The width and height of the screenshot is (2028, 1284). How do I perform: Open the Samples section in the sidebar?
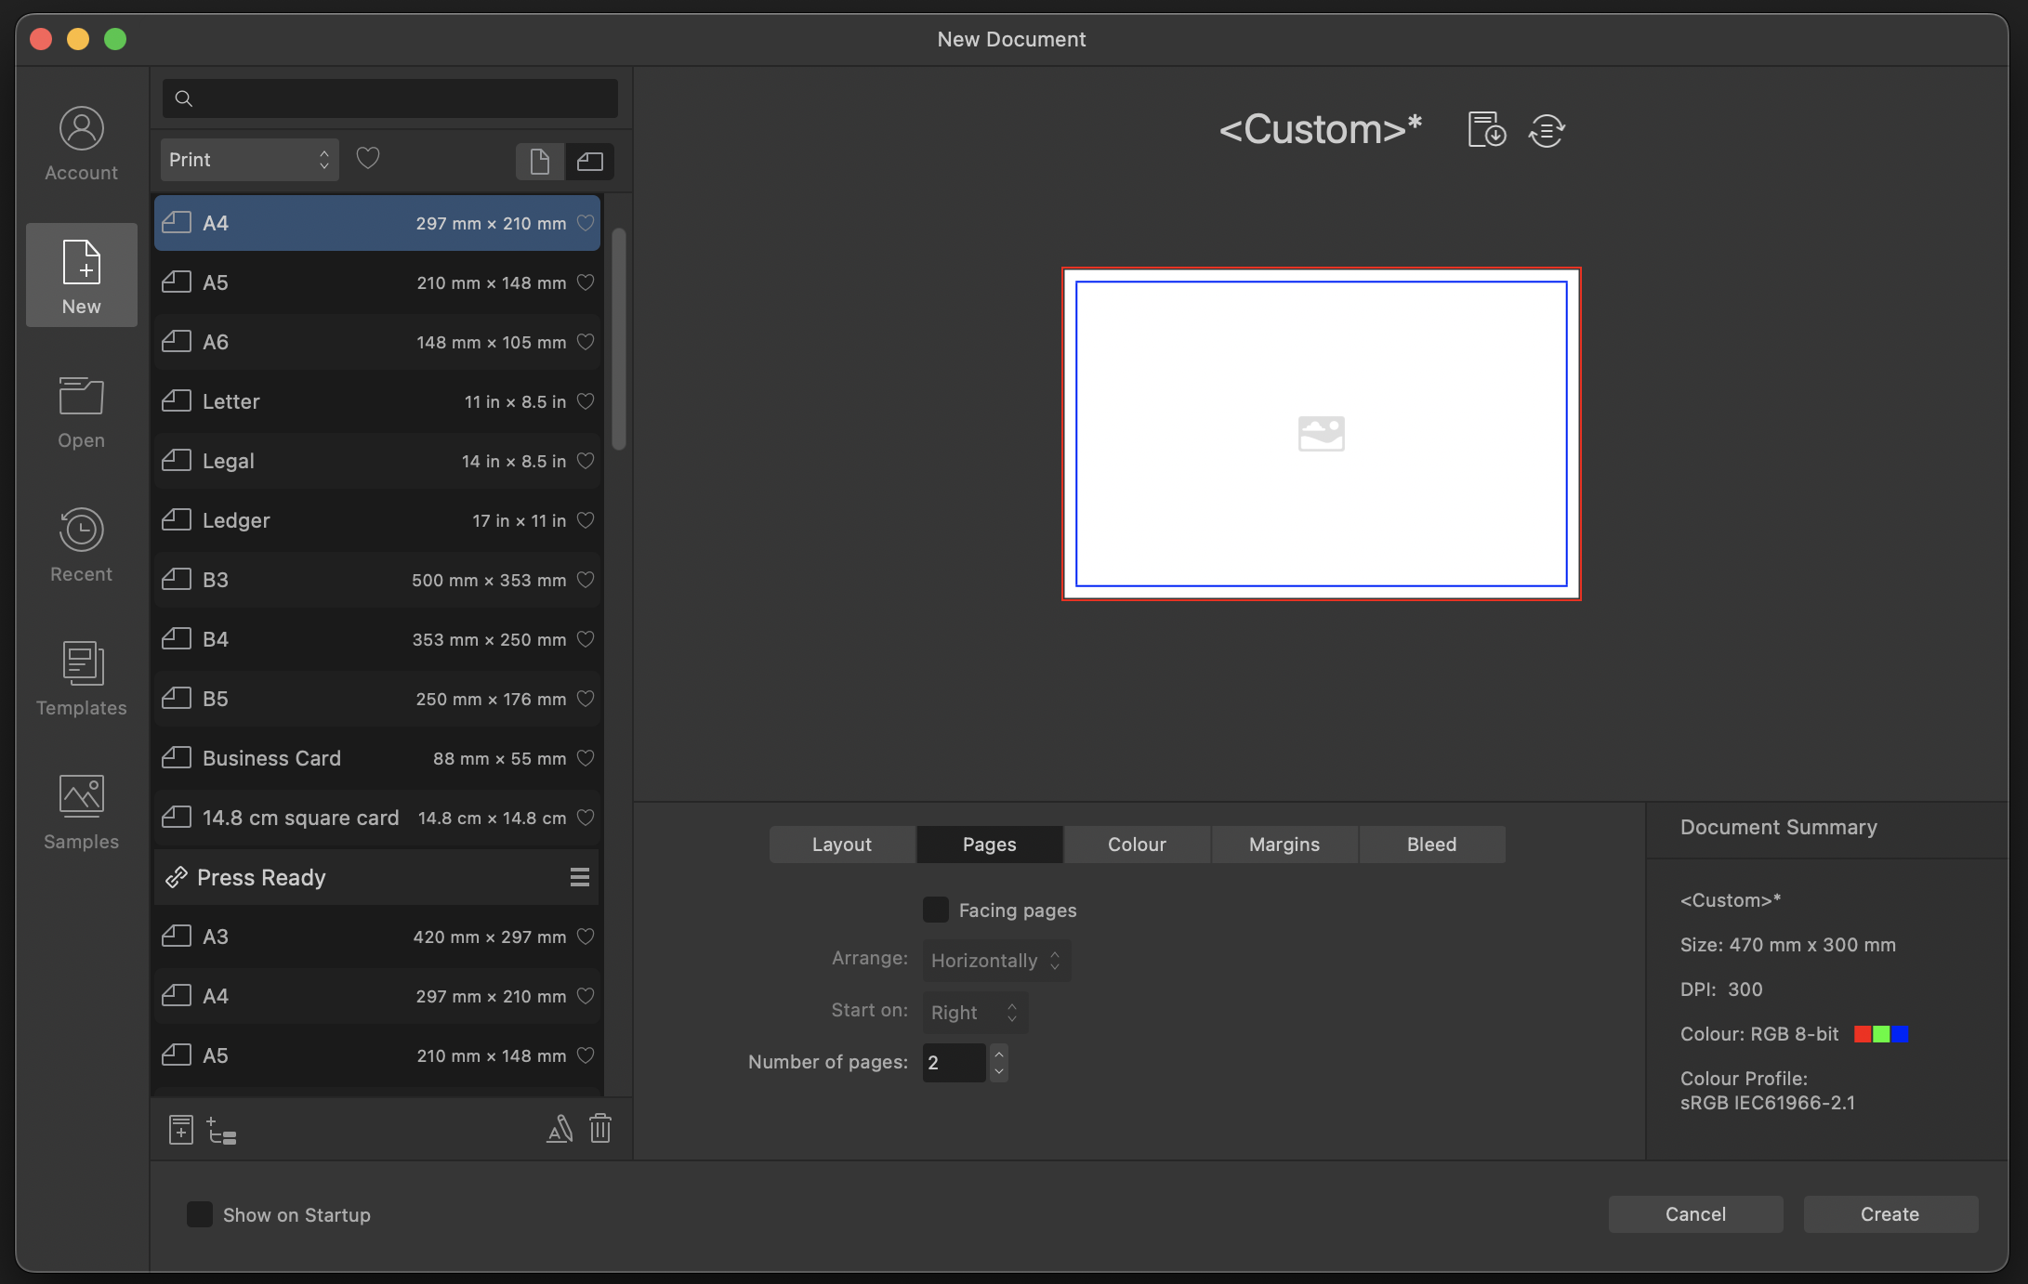click(x=81, y=810)
